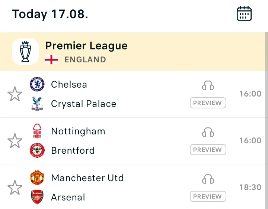Open audio commentary for Nottingham match

click(208, 132)
